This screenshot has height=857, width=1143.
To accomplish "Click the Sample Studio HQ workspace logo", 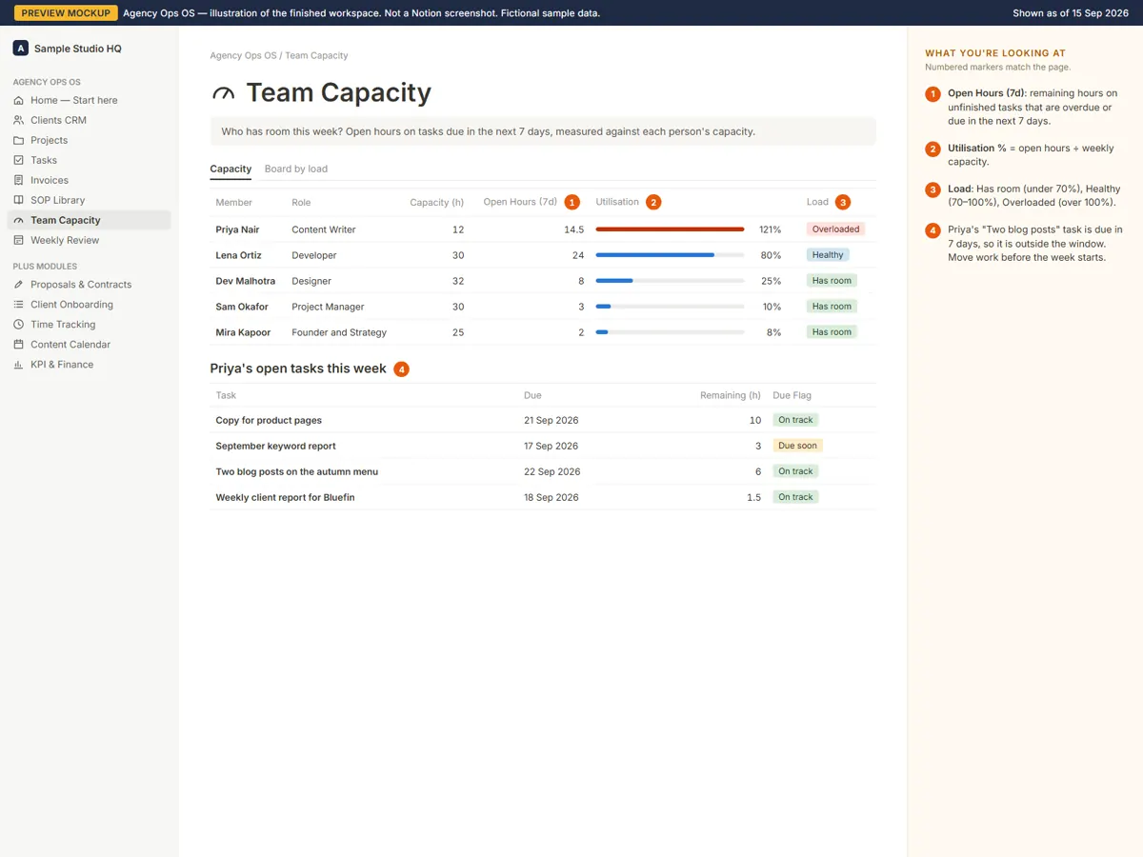I will (20, 49).
